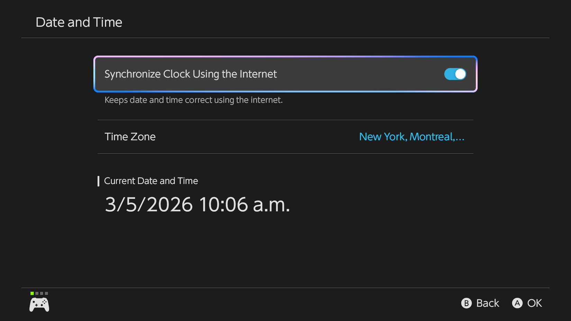Select the Current Date and Time section label

tap(151, 181)
